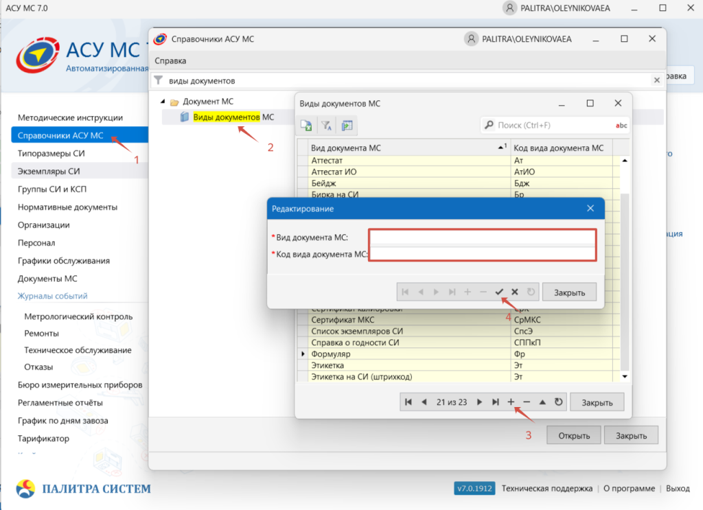The width and height of the screenshot is (703, 510).
Task: Cancel changes with the X icon in Редактирование
Action: 515,292
